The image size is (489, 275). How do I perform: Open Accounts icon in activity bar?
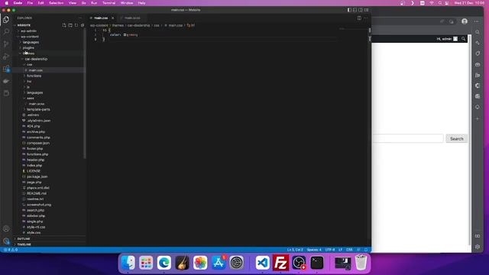pos(6,228)
